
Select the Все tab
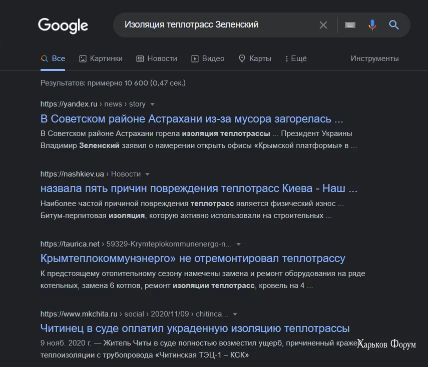pyautogui.click(x=53, y=58)
